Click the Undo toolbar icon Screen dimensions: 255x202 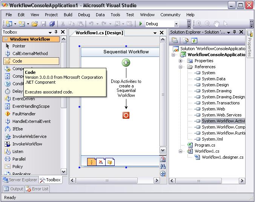pyautogui.click(x=91, y=24)
